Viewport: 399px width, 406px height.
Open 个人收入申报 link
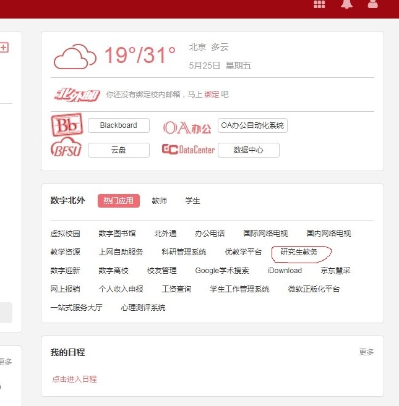click(121, 289)
